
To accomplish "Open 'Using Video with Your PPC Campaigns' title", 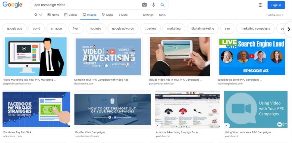I will [249, 132].
